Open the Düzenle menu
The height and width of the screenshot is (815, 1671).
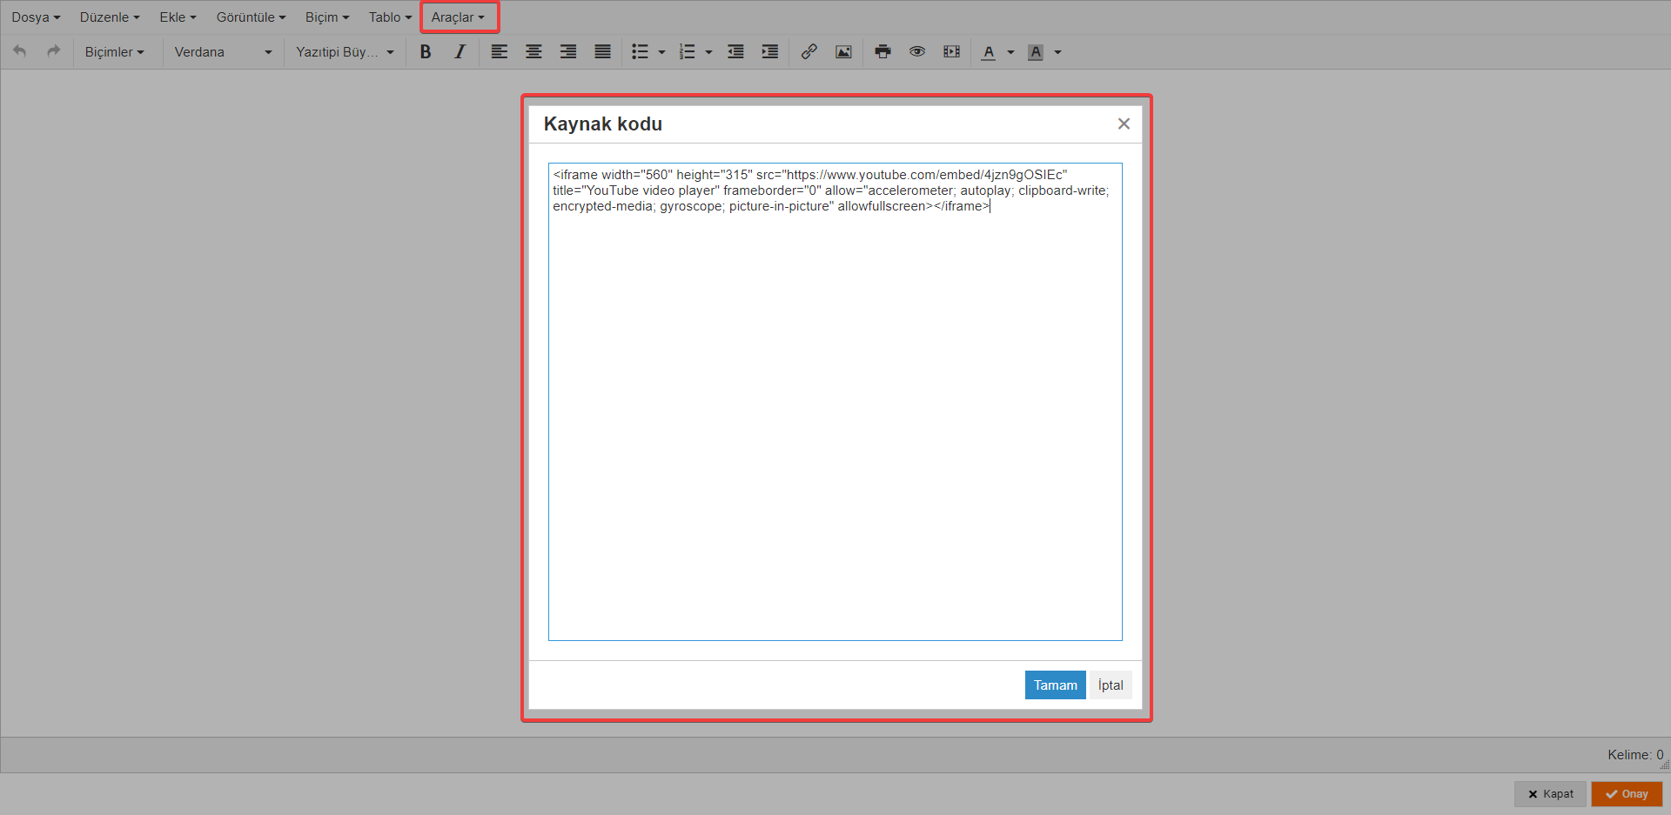pyautogui.click(x=110, y=17)
